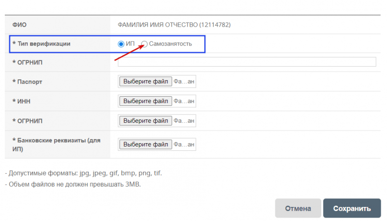Choose a file for Банковские реквизиты

pos(145,144)
